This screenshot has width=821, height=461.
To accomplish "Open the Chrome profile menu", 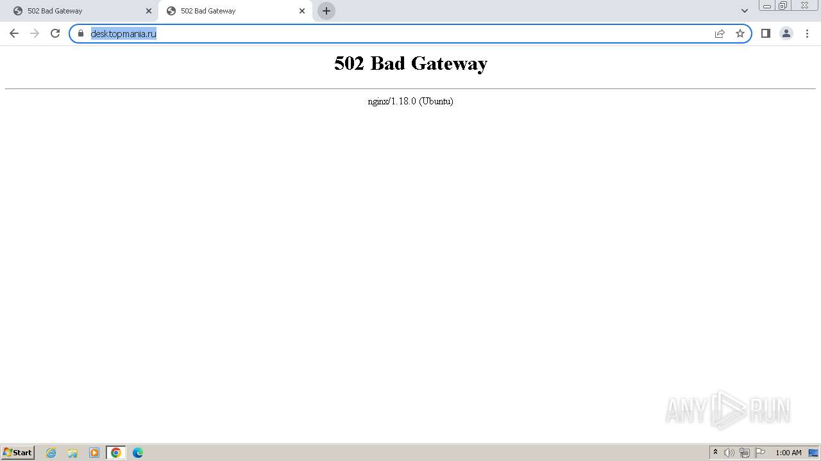I will (786, 33).
